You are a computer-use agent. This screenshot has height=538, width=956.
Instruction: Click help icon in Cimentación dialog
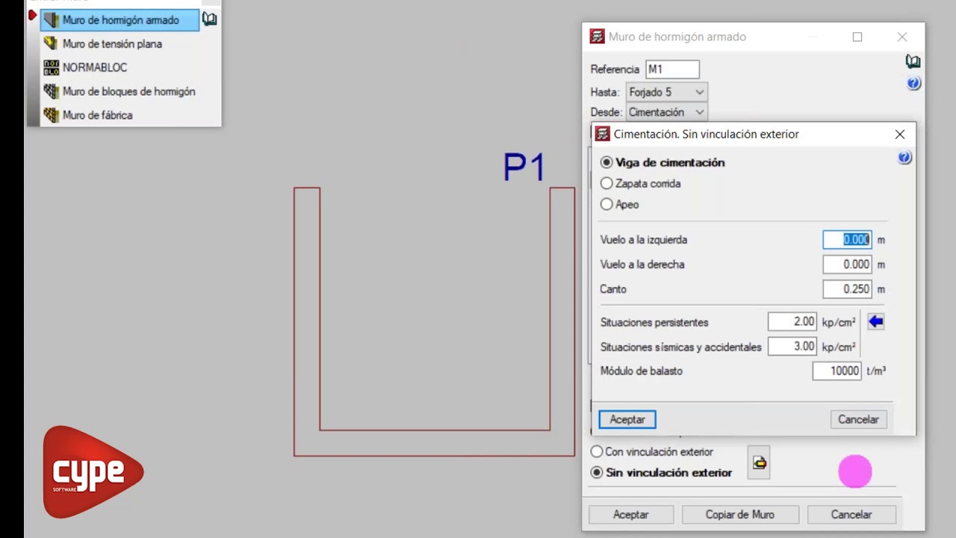click(904, 158)
